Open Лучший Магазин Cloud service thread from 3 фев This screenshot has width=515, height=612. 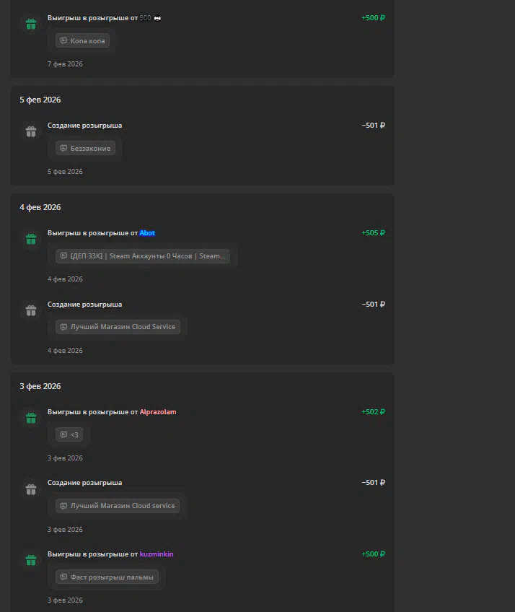point(122,506)
